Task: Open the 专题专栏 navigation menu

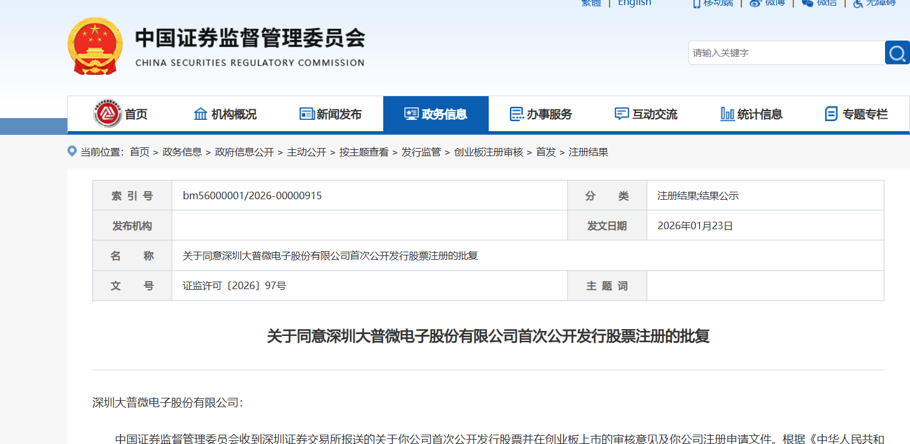Action: pyautogui.click(x=856, y=114)
